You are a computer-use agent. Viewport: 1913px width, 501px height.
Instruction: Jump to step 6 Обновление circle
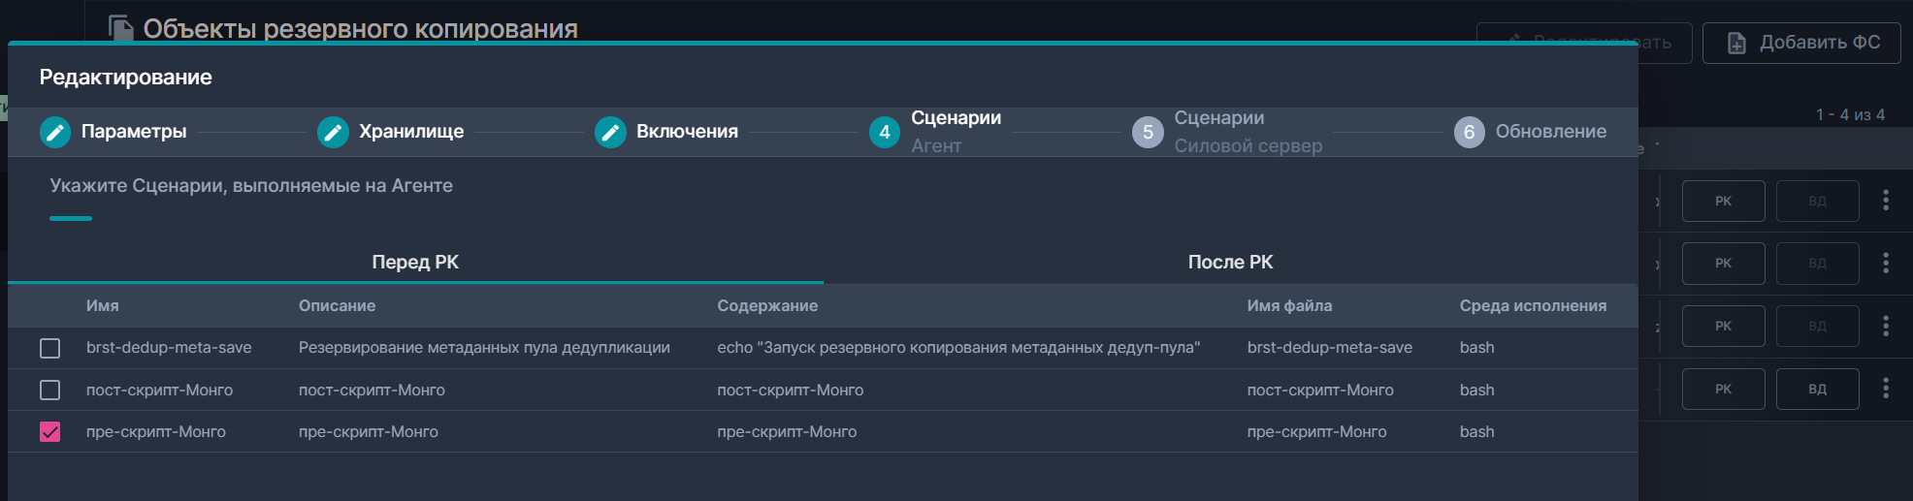[x=1469, y=132]
